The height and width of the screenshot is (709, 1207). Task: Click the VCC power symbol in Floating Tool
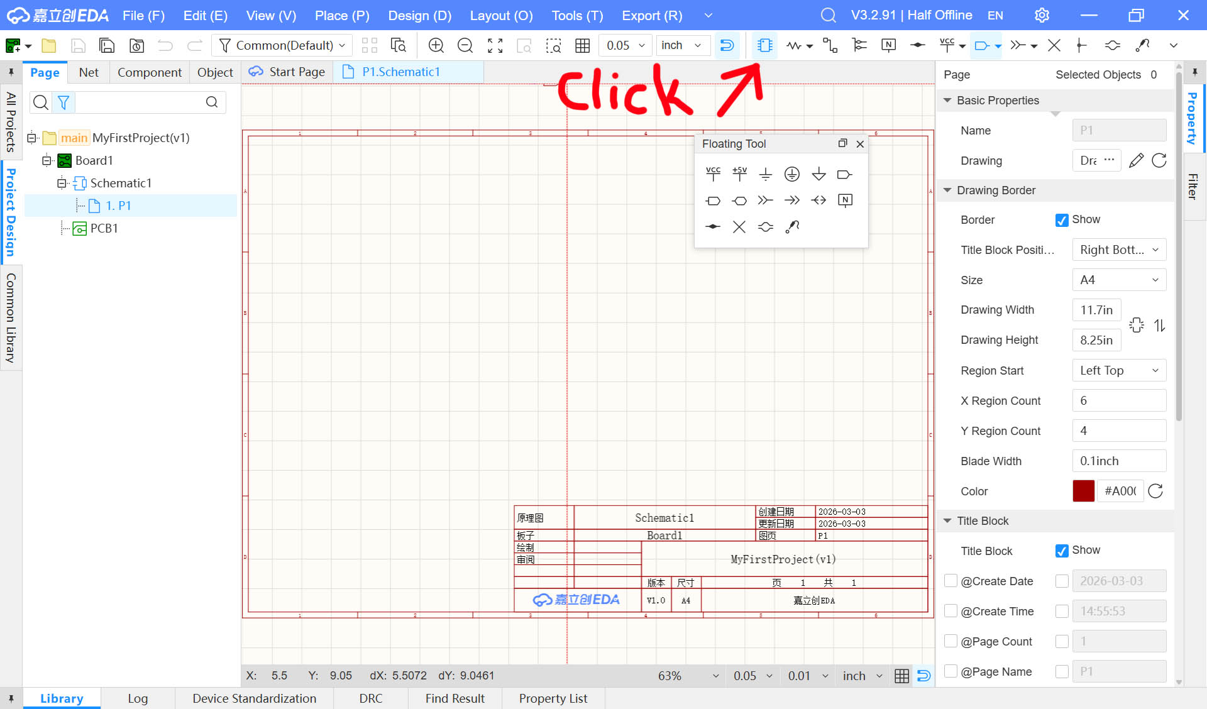713,174
